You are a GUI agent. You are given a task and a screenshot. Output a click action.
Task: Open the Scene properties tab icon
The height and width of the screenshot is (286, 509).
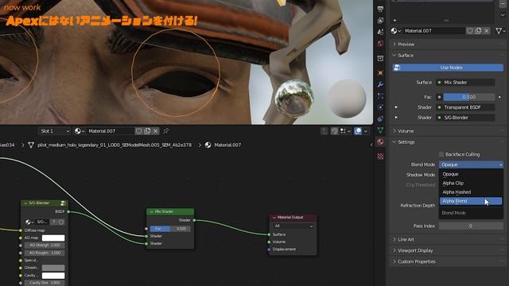380,32
